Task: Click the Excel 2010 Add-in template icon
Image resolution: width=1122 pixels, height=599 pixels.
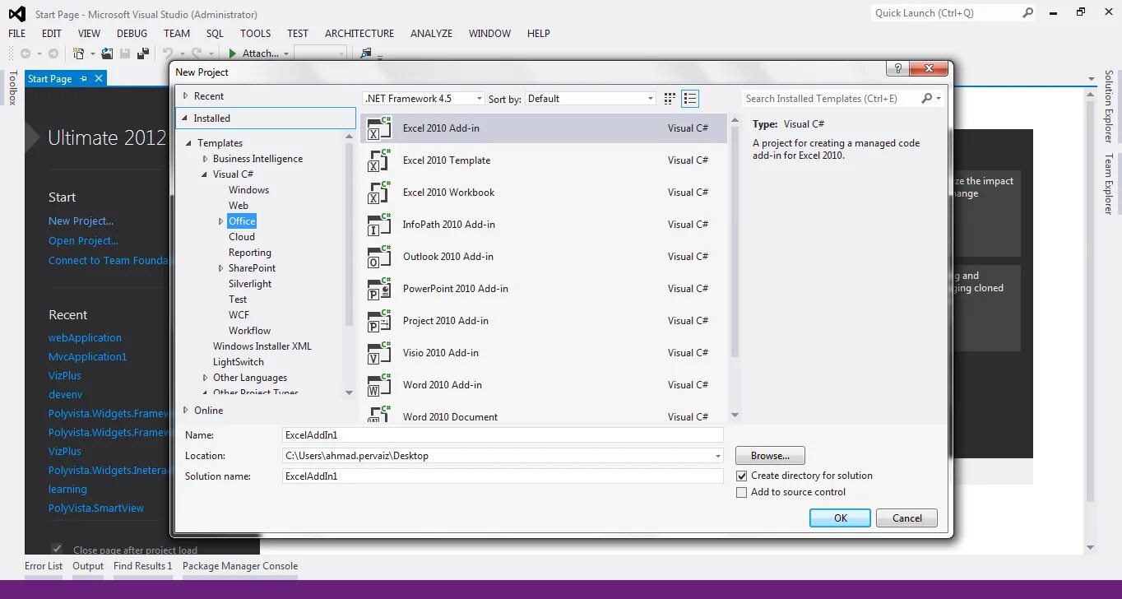Action: pos(379,128)
